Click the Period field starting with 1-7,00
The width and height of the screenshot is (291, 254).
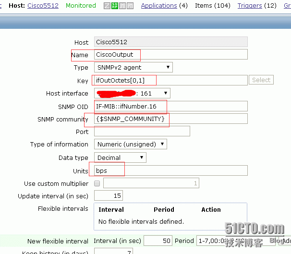click(236, 241)
